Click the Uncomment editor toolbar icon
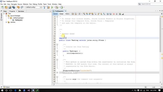Viewport: 163px width, 92px height. tap(123, 14)
